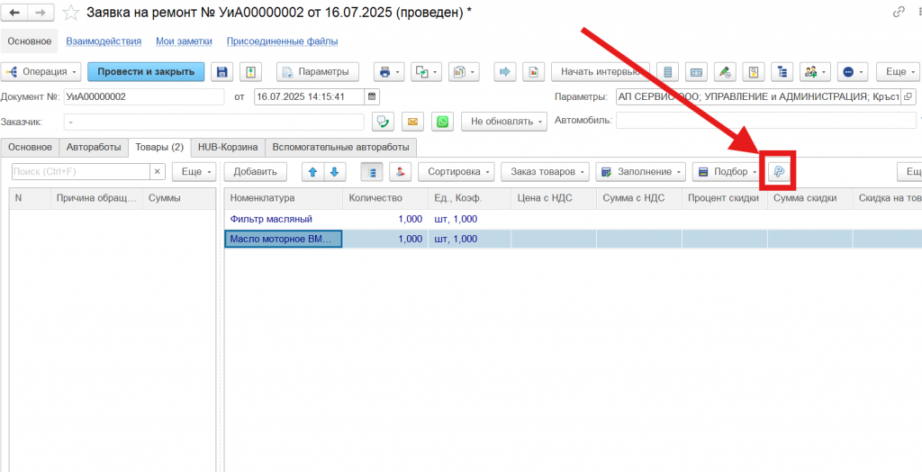Open the calendar picker beside document date
This screenshot has height=472, width=922.
tap(373, 96)
